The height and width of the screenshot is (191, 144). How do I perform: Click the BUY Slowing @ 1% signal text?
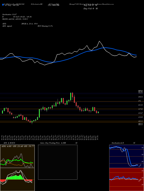pos(45,26)
